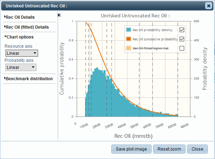Click the chart title text
The height and width of the screenshot is (159, 215).
(135, 16)
